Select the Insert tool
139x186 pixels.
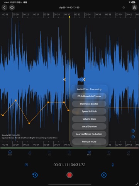click(10, 153)
